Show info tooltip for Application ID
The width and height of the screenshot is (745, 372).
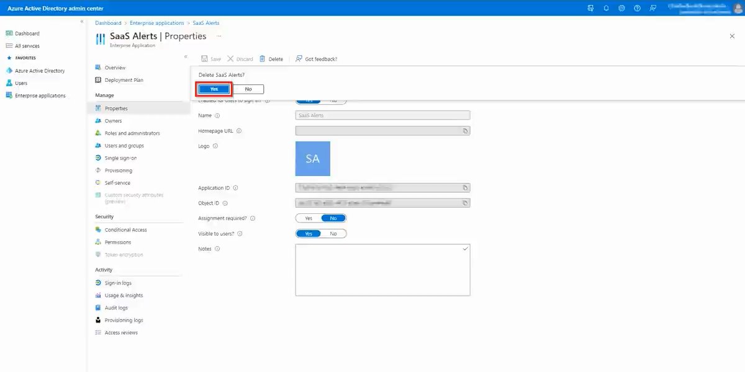click(x=236, y=188)
